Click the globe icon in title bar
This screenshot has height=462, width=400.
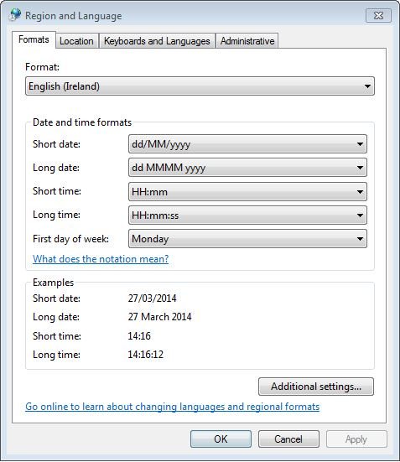point(15,15)
